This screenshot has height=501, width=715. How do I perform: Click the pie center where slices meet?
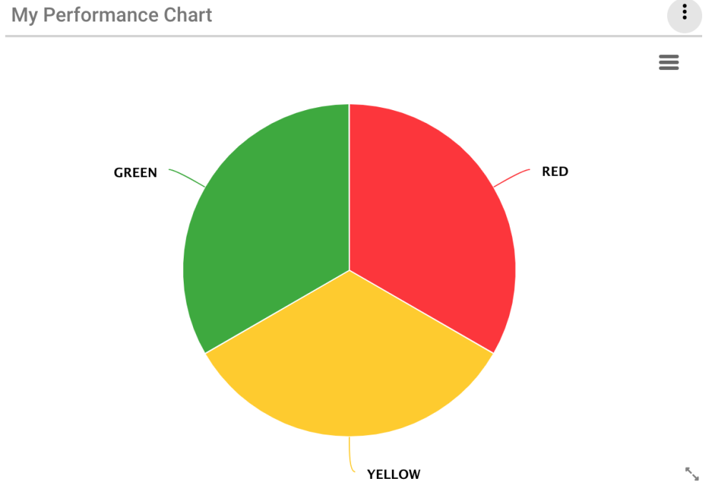[x=349, y=270]
